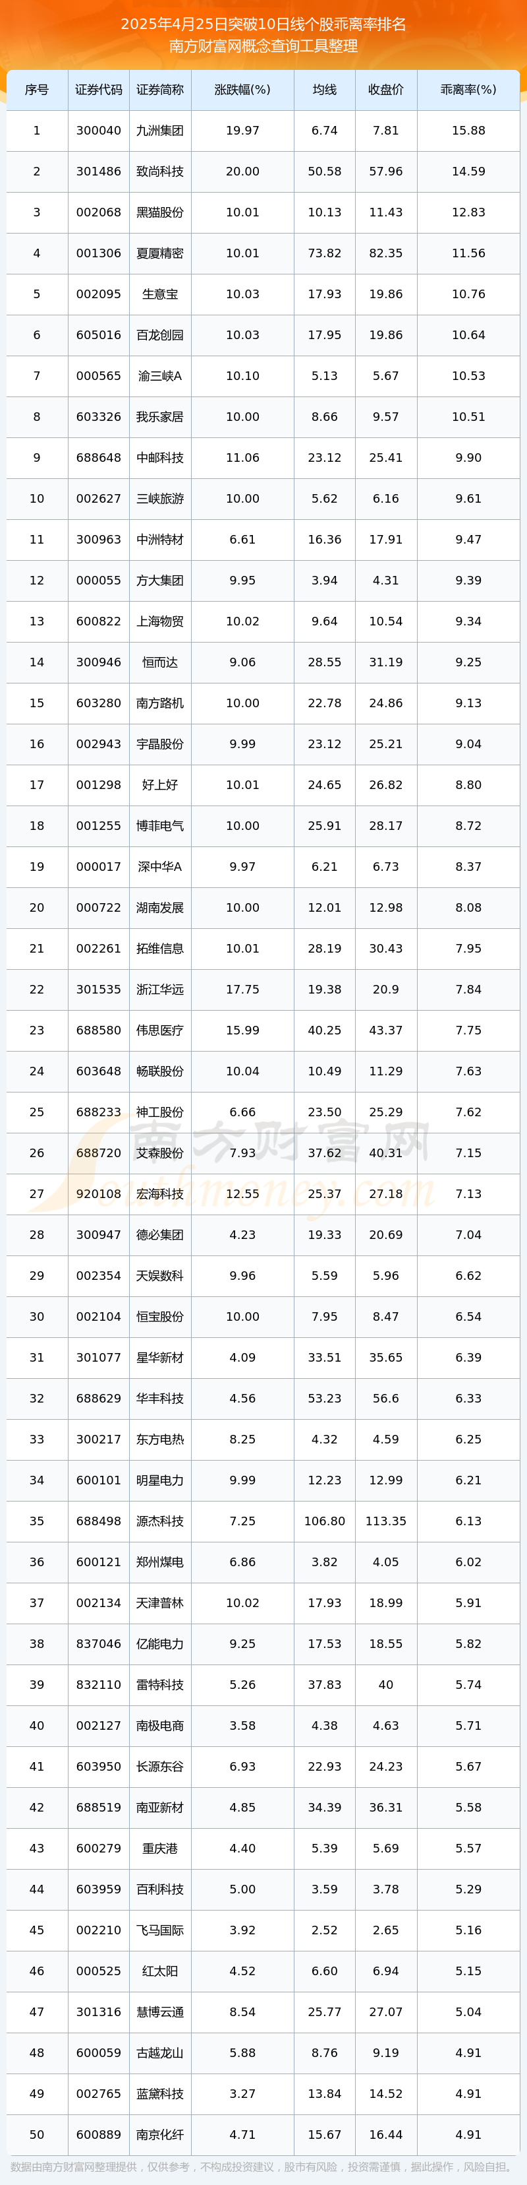Click 明星电力 stock name

[x=160, y=1480]
